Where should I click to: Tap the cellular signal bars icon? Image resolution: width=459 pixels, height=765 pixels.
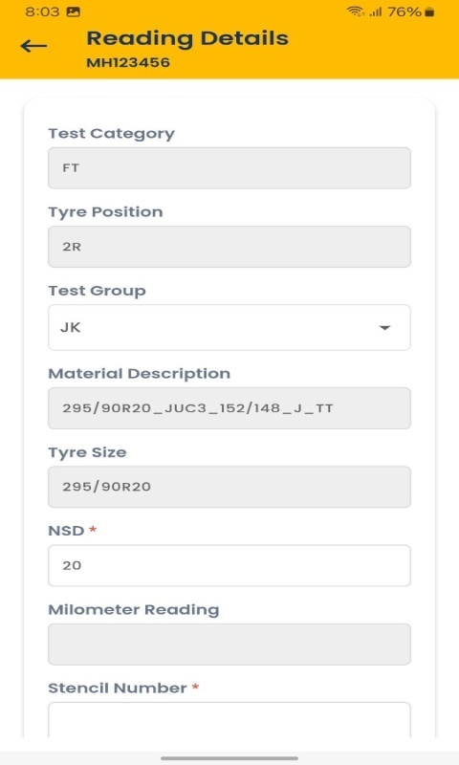click(376, 11)
